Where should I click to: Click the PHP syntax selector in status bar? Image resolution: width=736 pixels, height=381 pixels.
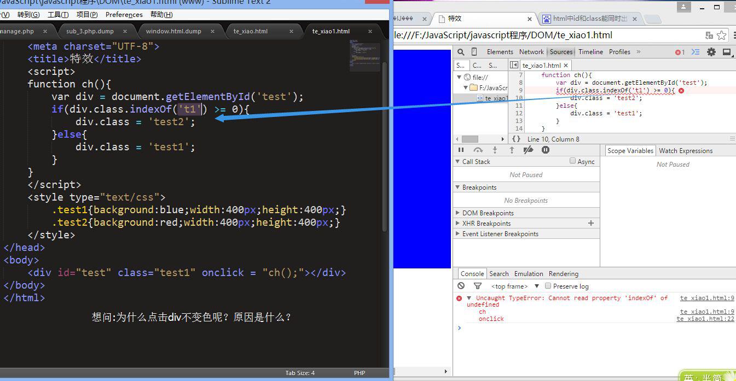pos(360,373)
